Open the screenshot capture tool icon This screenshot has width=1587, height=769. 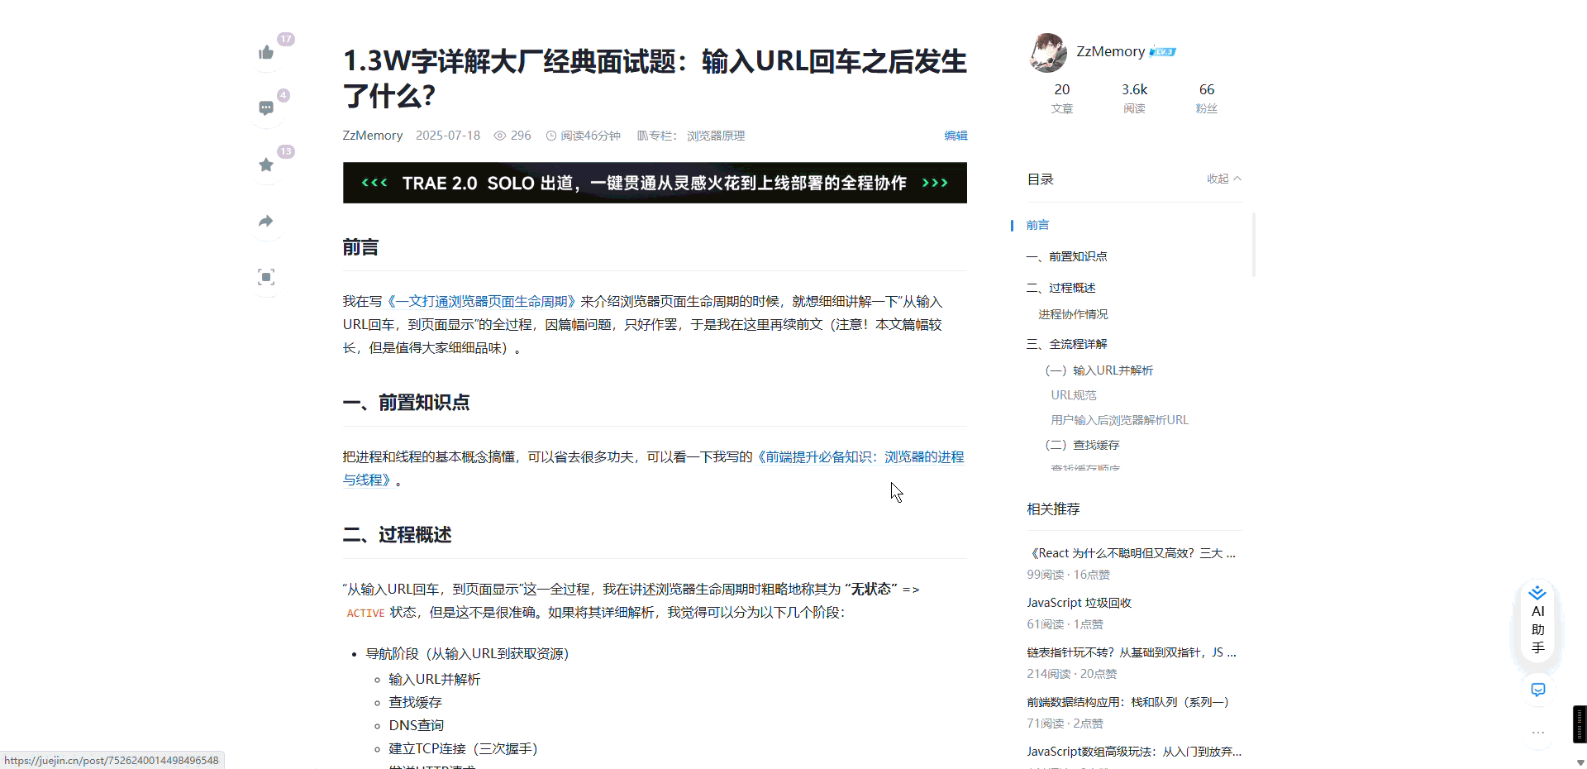coord(265,277)
